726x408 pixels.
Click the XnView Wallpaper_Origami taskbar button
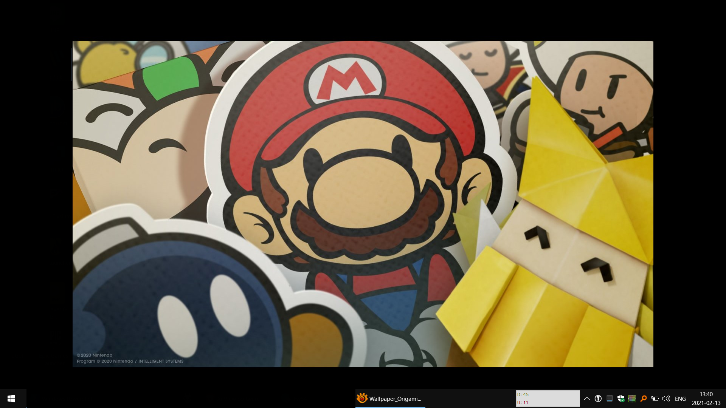tap(390, 399)
